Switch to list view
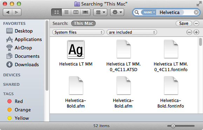The height and width of the screenshot is (130, 203). 66,12
